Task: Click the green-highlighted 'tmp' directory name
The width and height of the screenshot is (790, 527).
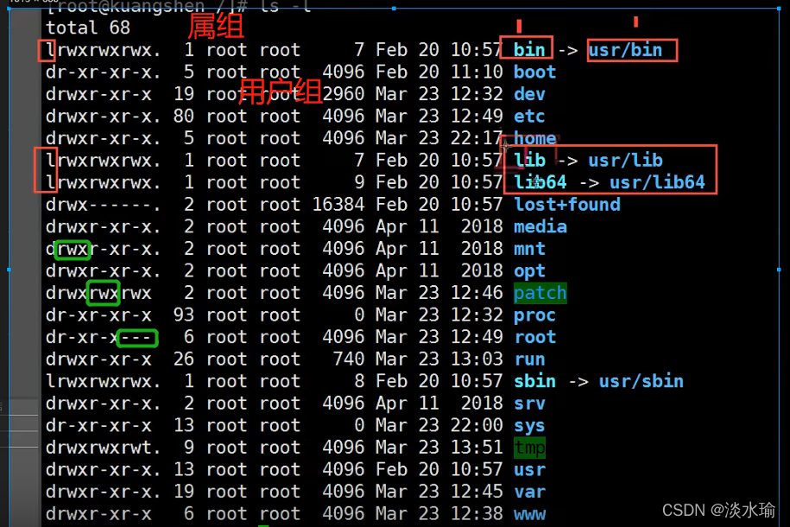Action: tap(529, 448)
